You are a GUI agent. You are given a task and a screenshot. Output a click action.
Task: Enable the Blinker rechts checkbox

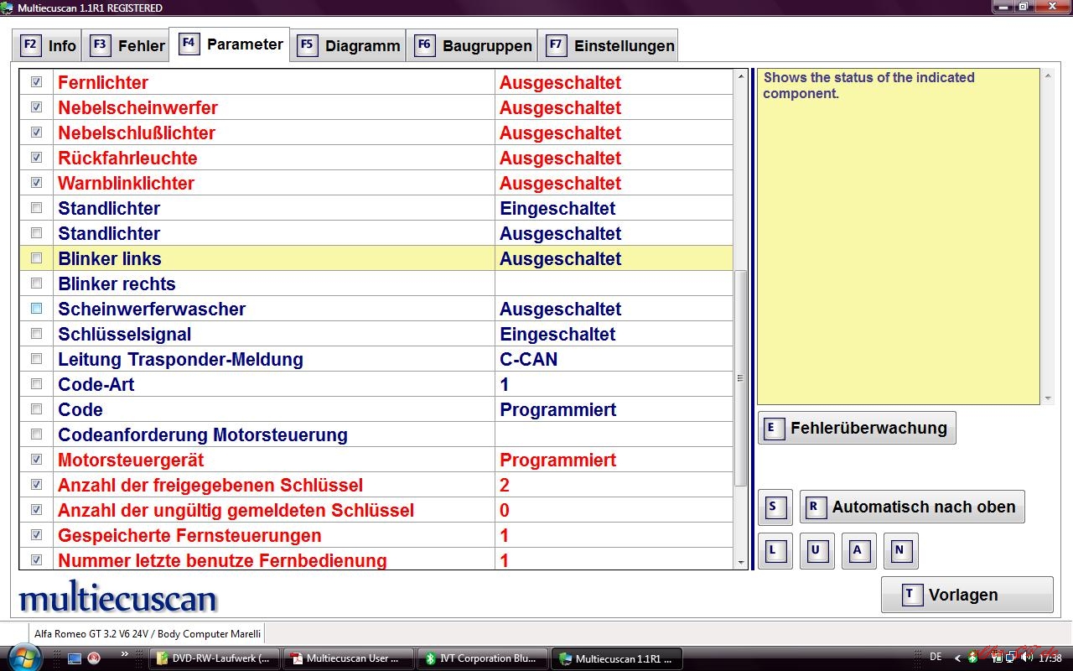tap(36, 283)
